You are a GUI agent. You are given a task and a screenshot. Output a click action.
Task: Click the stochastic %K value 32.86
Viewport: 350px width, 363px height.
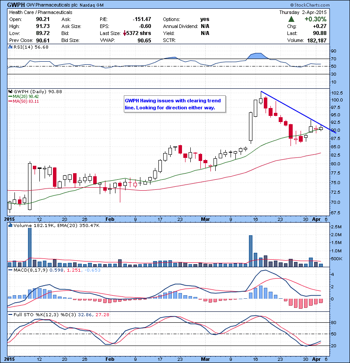point(84,314)
